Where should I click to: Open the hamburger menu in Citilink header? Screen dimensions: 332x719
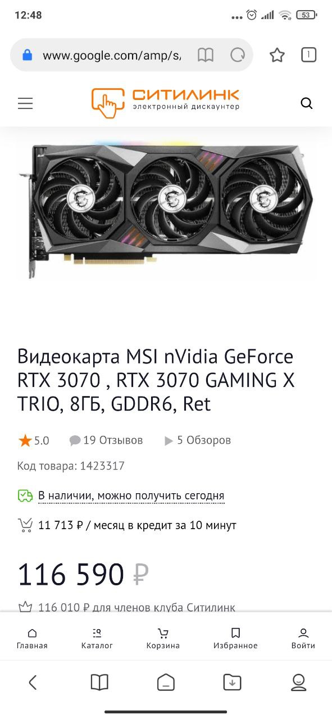(x=25, y=103)
